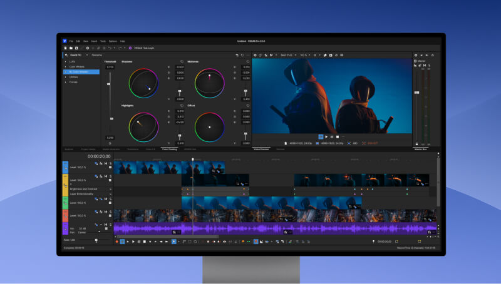
Task: Solo the first blue video track
Action: click(x=111, y=163)
